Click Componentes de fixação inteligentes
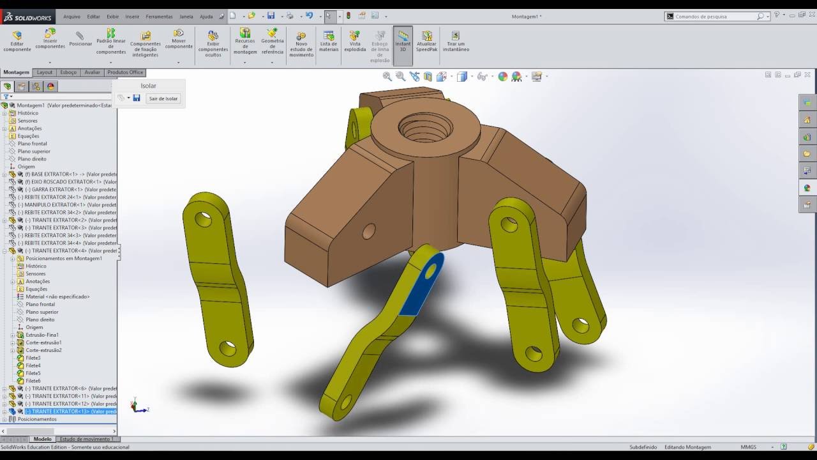Image resolution: width=817 pixels, height=460 pixels. coord(146,43)
